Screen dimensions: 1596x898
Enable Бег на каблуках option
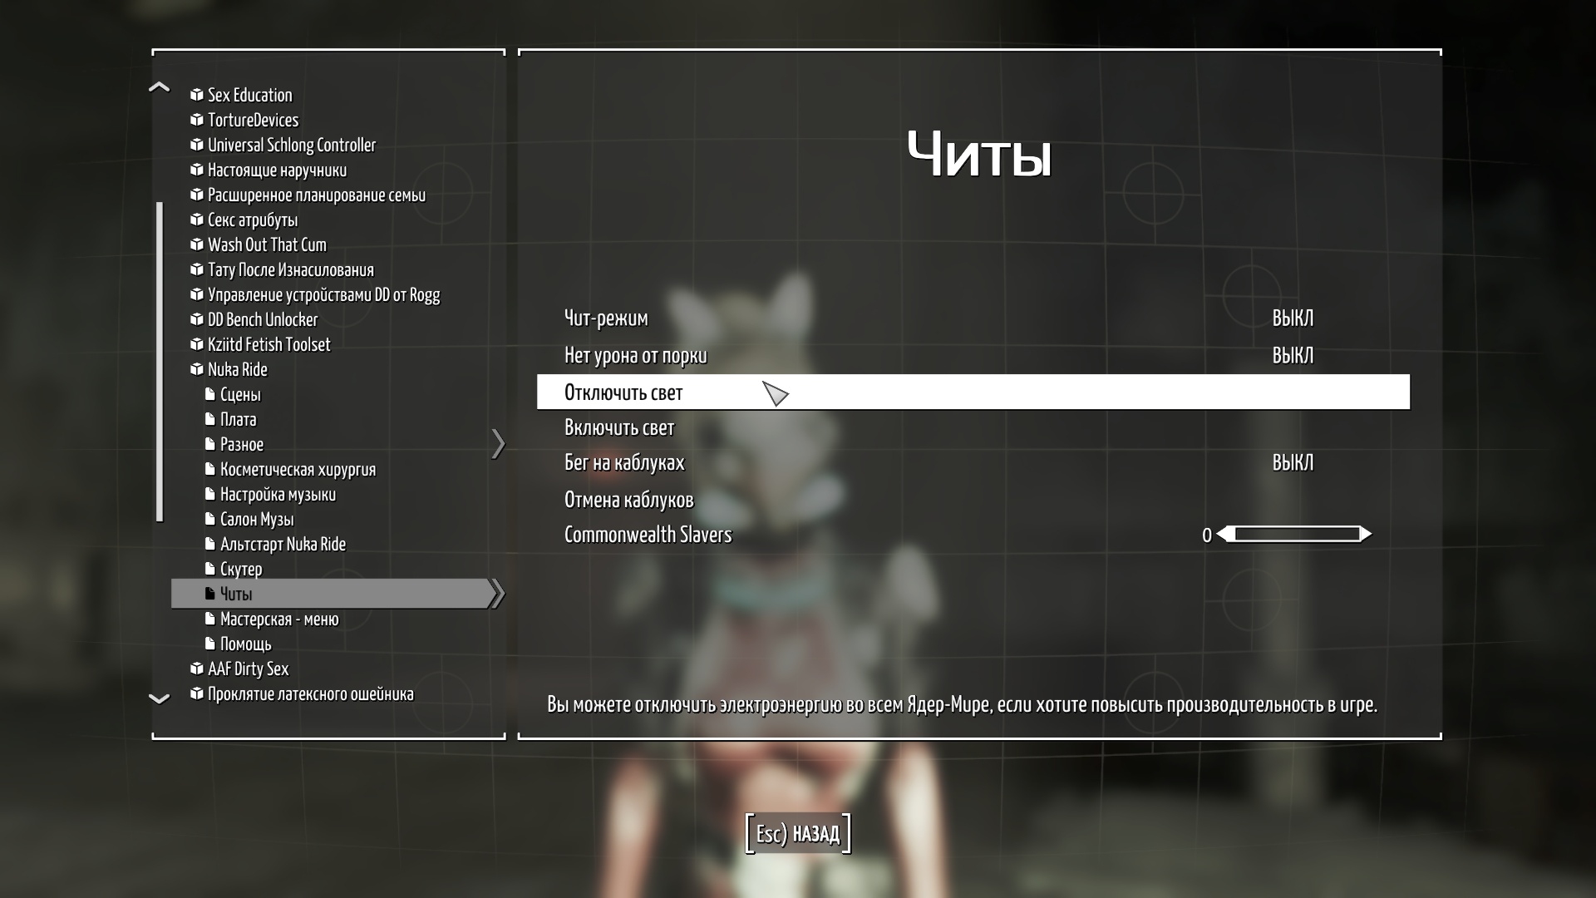(1292, 463)
